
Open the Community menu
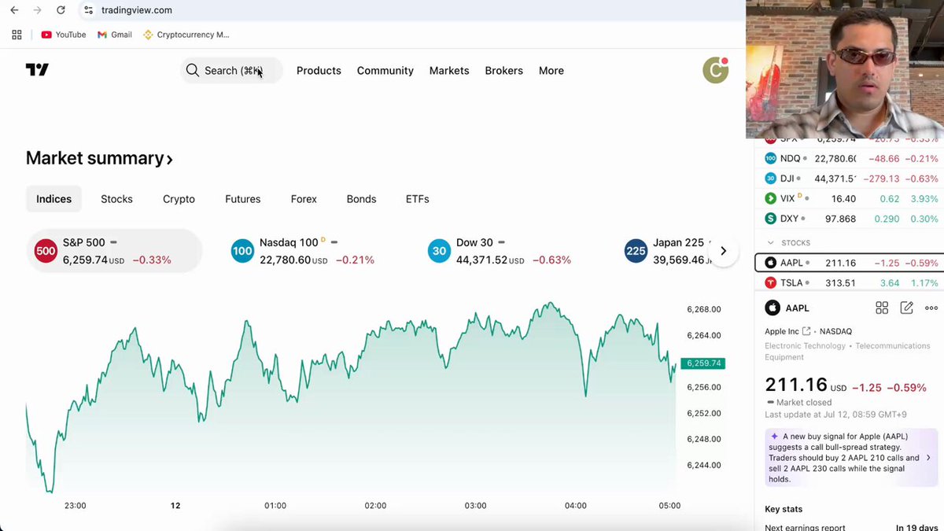point(385,70)
